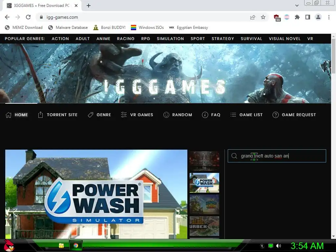
Task: Expand the tab search chevron
Action: pos(297,6)
